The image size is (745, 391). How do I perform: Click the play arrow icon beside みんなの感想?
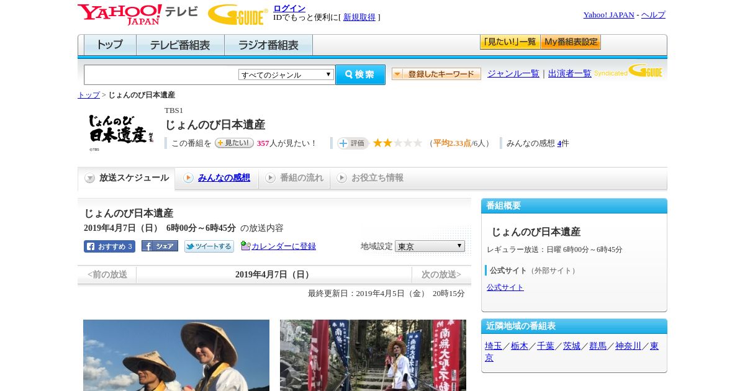coord(188,178)
